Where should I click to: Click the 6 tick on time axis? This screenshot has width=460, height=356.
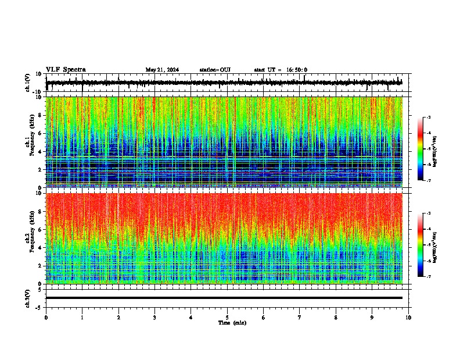tap(264, 318)
